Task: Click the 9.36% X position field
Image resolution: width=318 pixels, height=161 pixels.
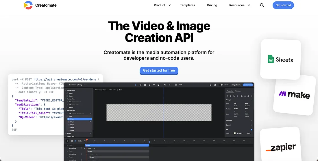Action: coord(236,109)
